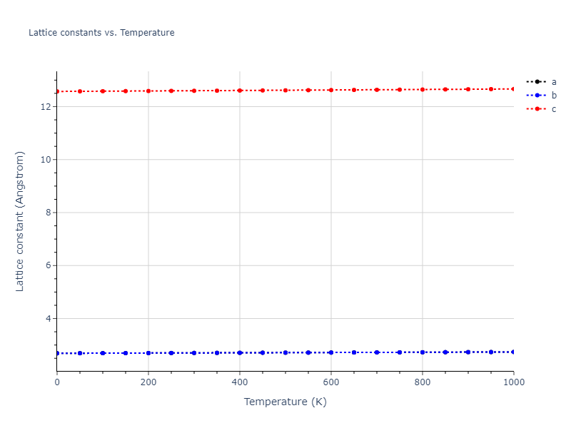Pick the blue b data point at 600 K
571x428 pixels.
(x=331, y=352)
